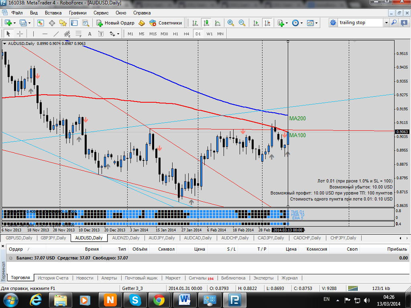Select the horizontal line drawing tool
This screenshot has height=308, width=411.
(45, 34)
